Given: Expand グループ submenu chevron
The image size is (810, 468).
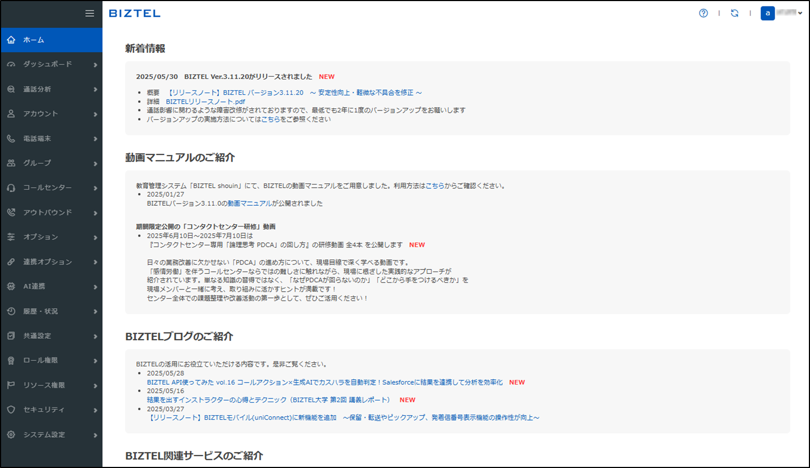Looking at the screenshot, I should point(95,163).
